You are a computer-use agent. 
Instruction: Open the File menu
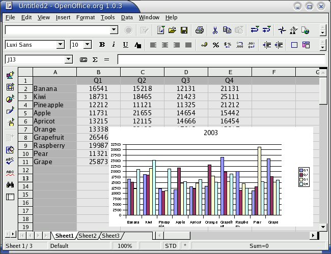(10, 17)
